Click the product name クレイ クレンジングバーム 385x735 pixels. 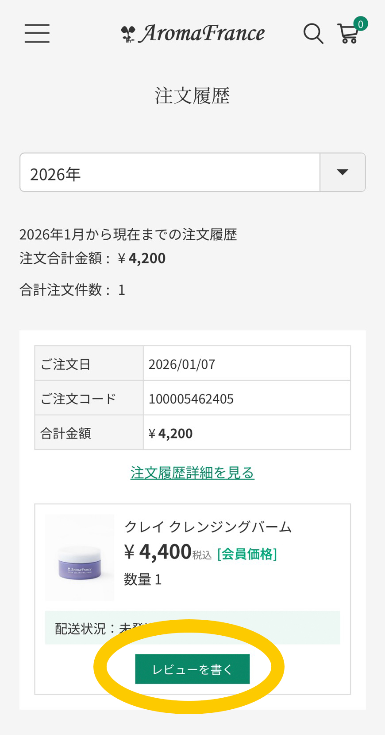[208, 527]
